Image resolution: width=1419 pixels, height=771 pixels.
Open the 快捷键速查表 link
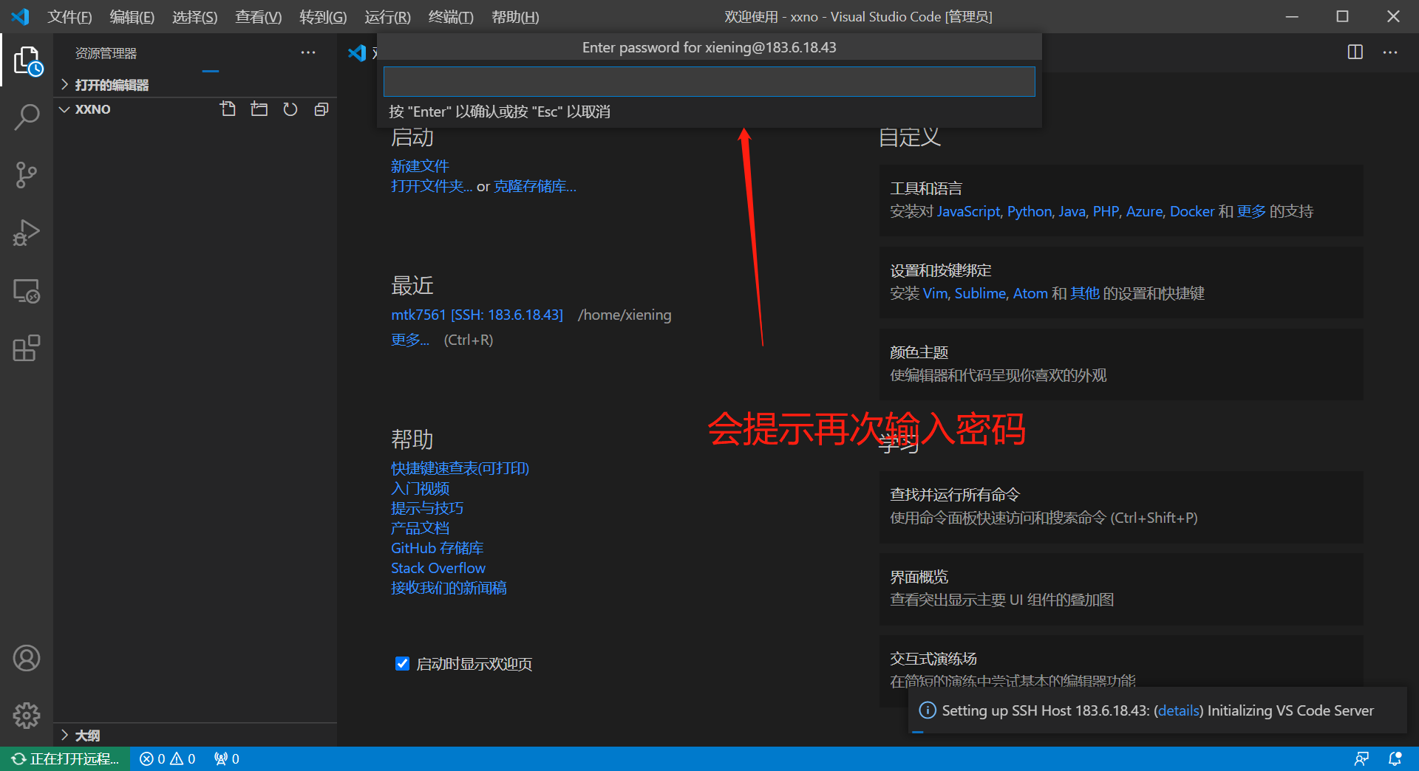click(x=460, y=468)
